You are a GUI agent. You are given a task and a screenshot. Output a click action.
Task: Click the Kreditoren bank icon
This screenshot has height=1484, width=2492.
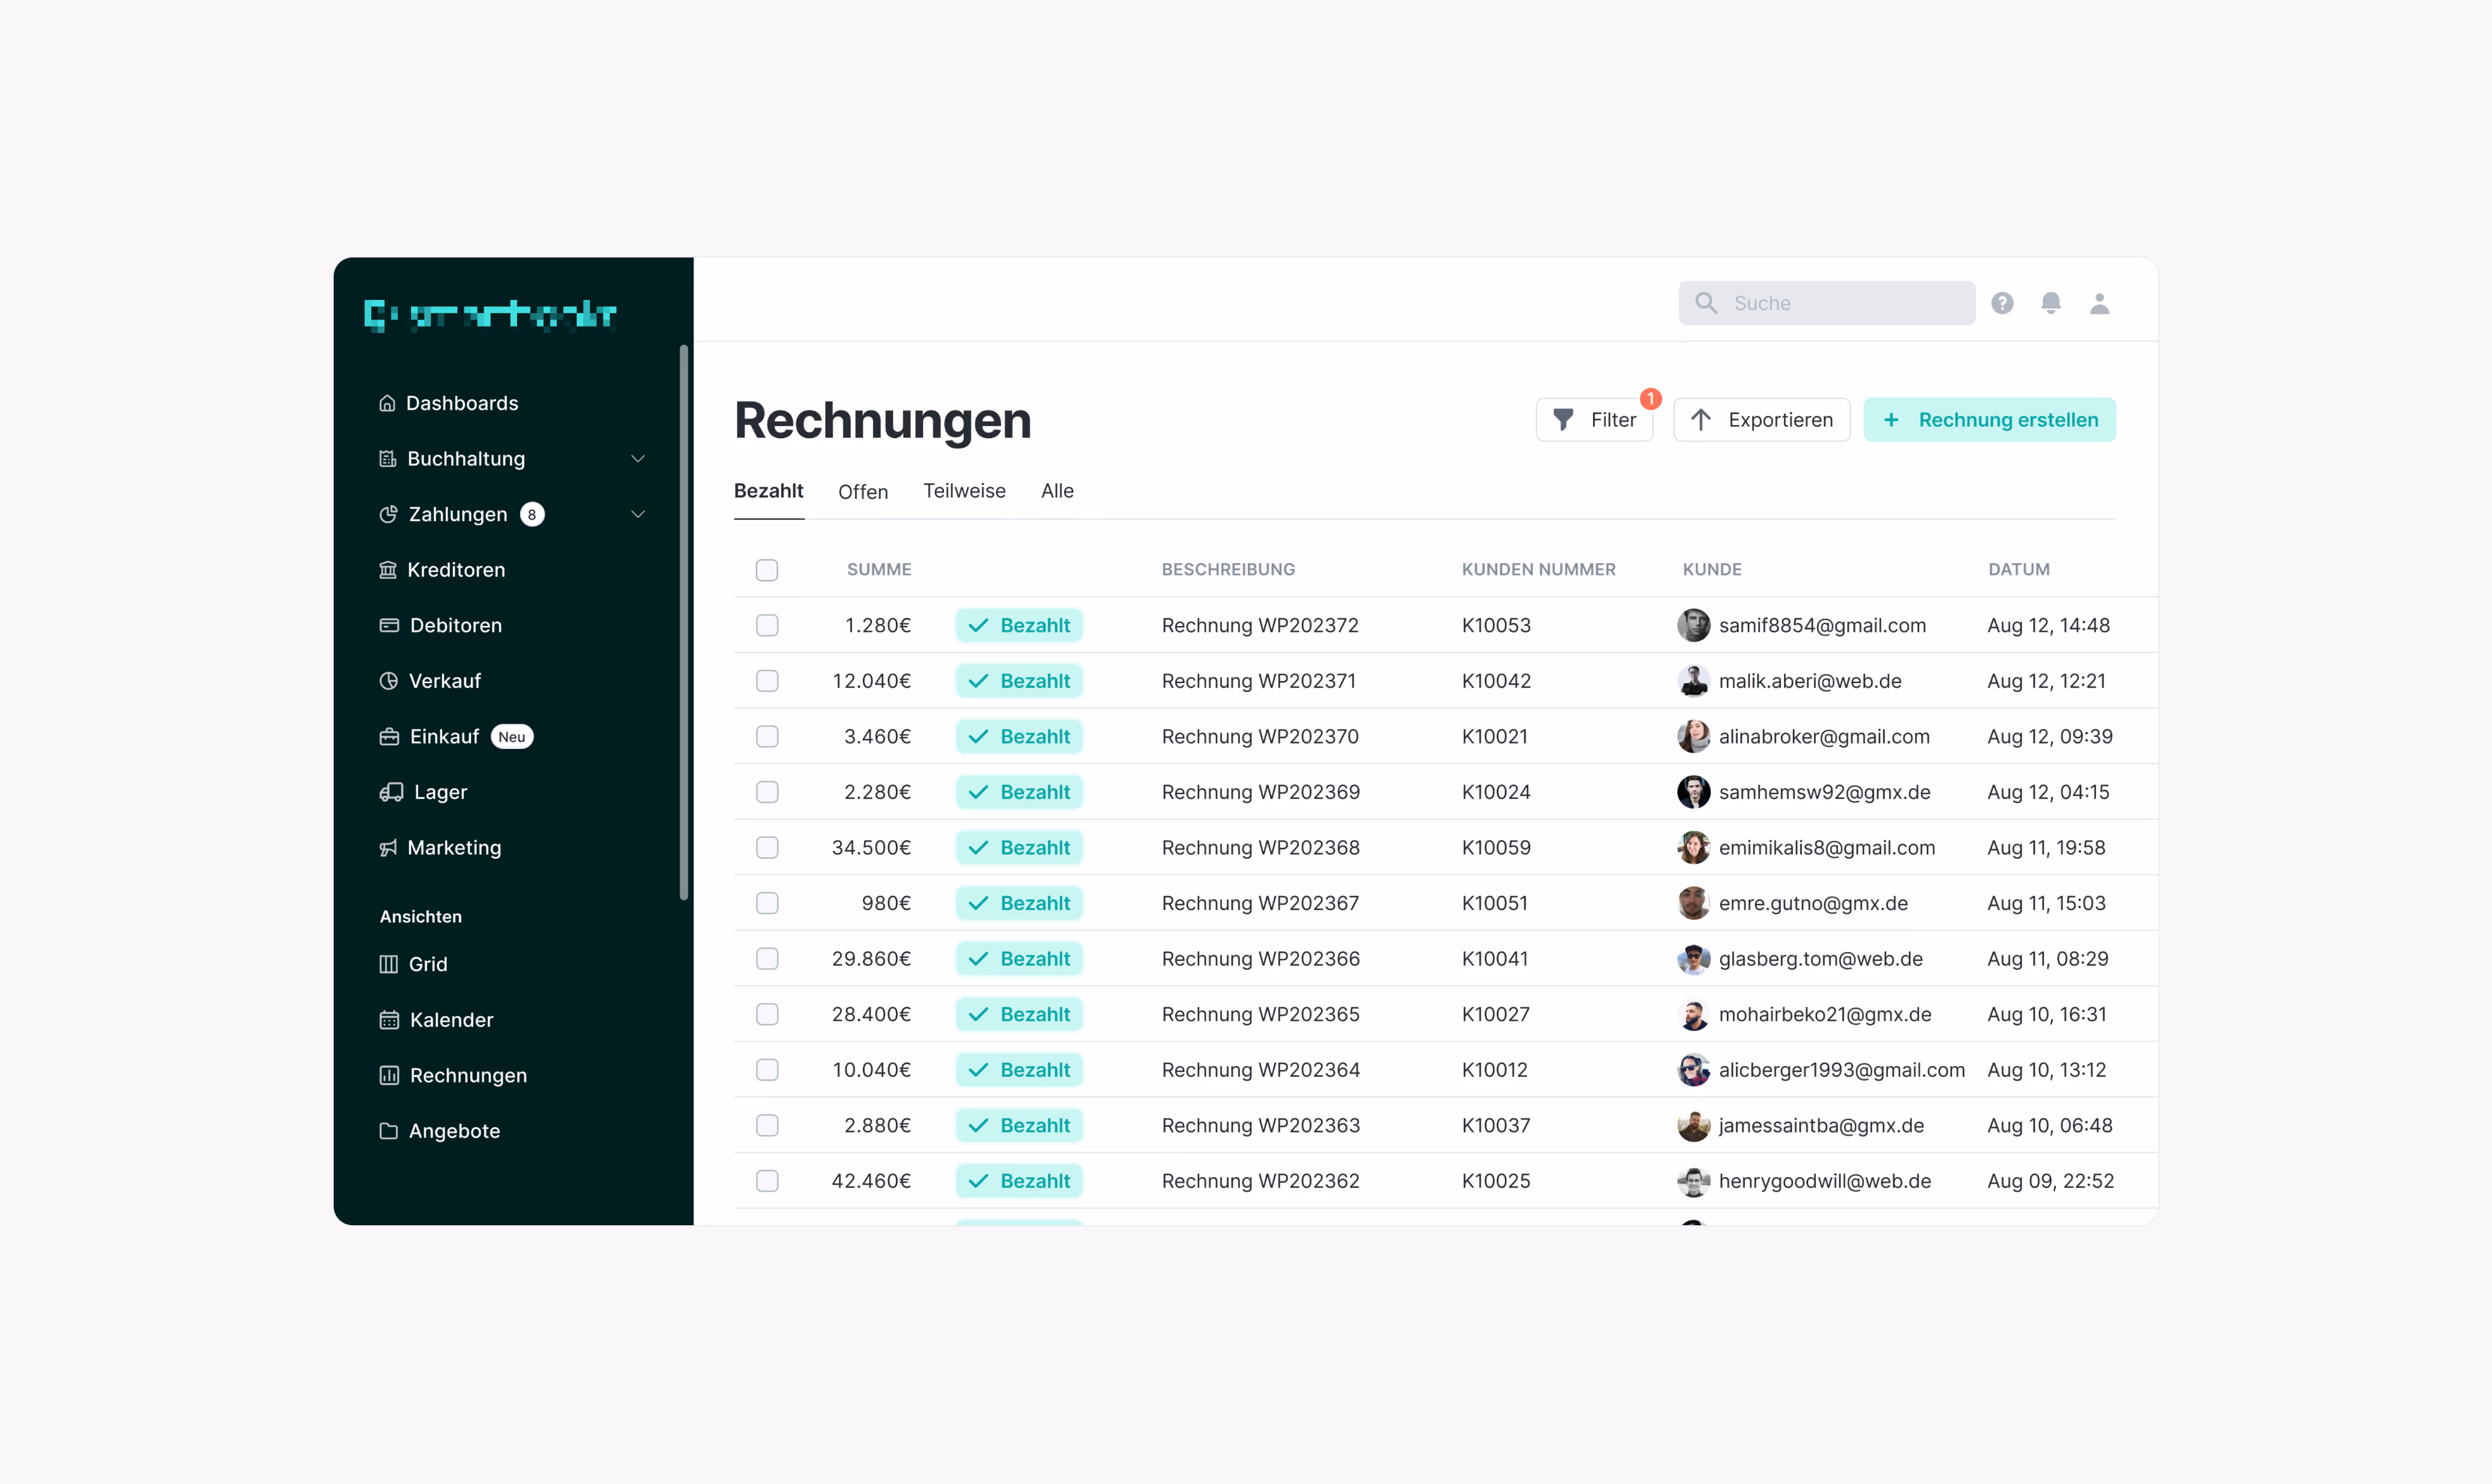(388, 570)
